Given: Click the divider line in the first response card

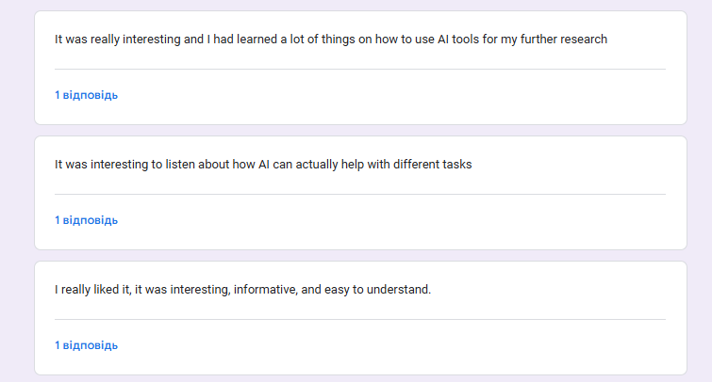Looking at the screenshot, I should [x=359, y=70].
